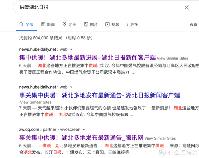Expand the dropdown arrow of the second hubeidaily result
The width and height of the screenshot is (199, 158).
[x=71, y=87]
